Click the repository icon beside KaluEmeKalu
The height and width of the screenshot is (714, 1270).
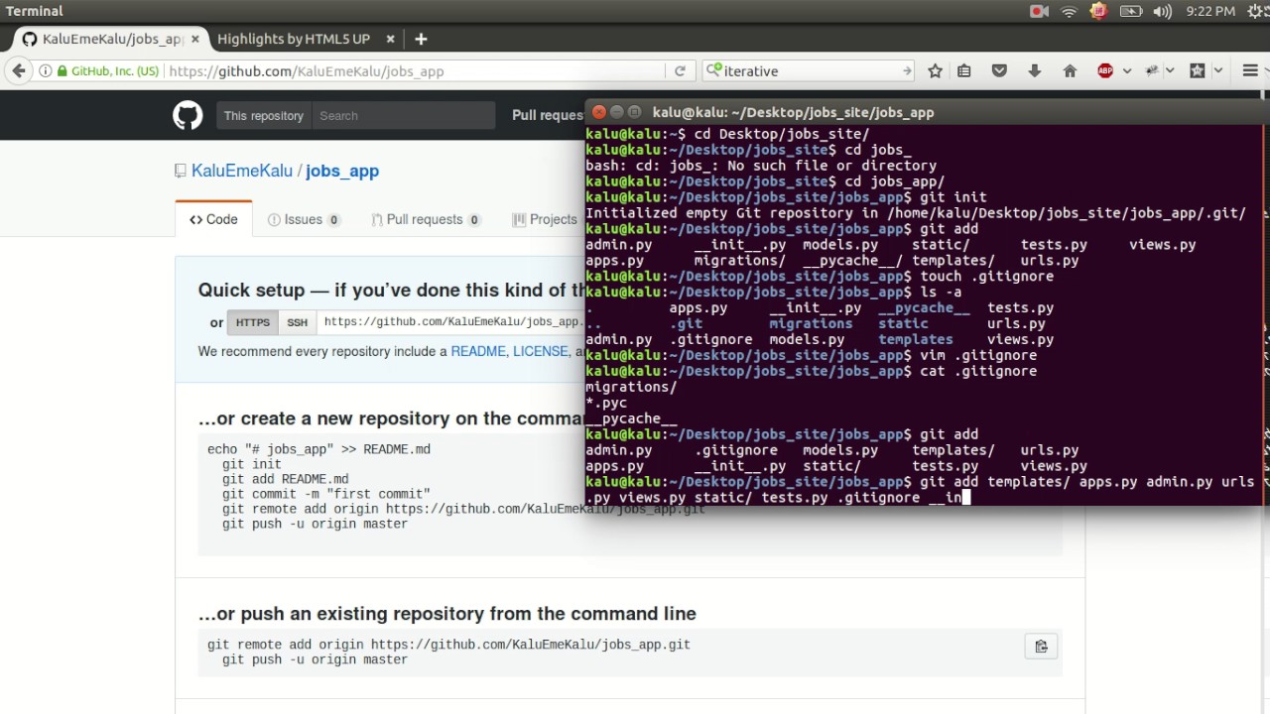(180, 171)
